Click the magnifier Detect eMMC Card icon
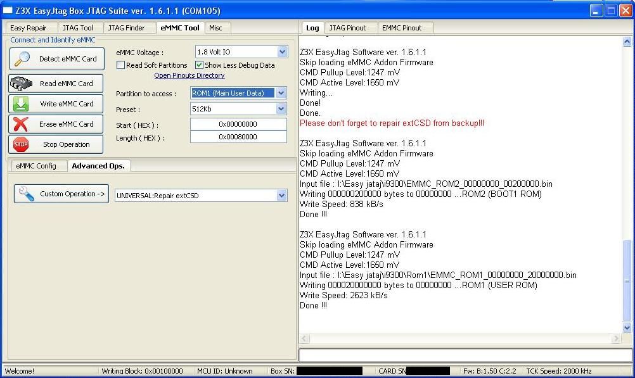 tap(23, 59)
